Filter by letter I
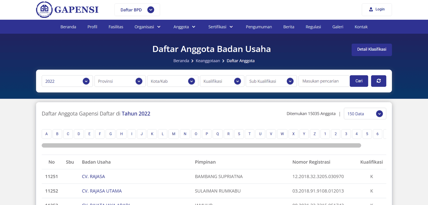 [x=132, y=134]
